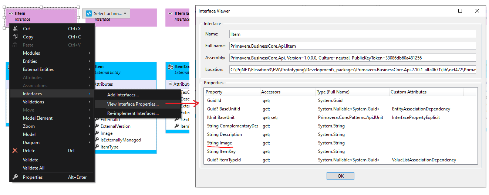Collapse the ItemTax Attributes section

coord(170,84)
